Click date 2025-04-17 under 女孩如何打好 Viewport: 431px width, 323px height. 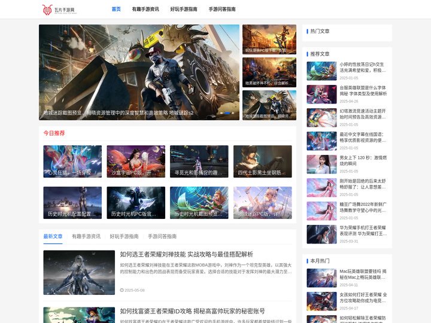[349, 309]
